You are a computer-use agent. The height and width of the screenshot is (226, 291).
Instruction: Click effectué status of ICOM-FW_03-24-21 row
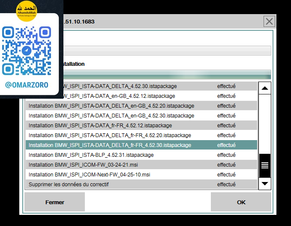pyautogui.click(x=226, y=164)
